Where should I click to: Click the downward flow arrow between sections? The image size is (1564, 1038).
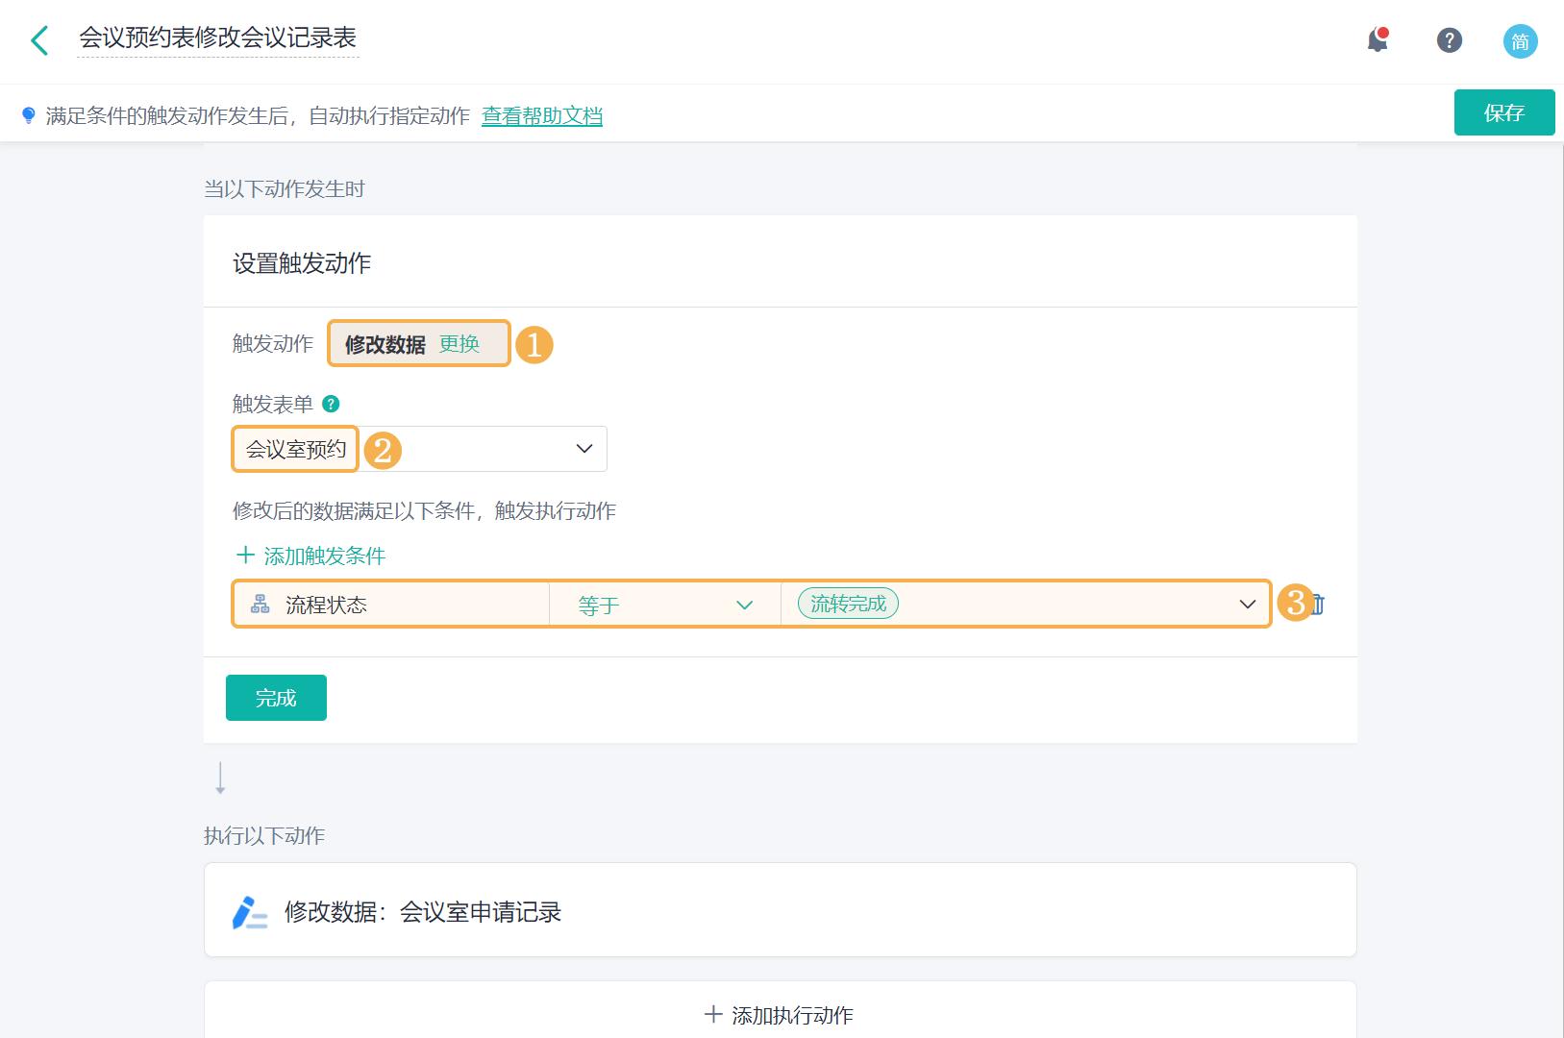point(221,777)
